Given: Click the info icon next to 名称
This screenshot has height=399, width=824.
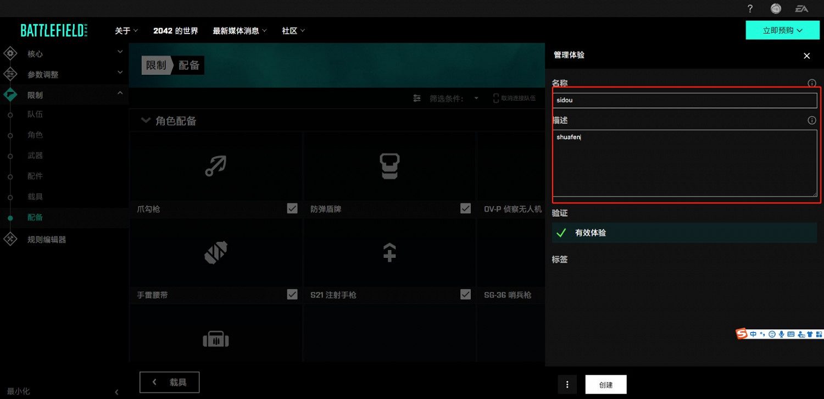Looking at the screenshot, I should click(x=811, y=84).
